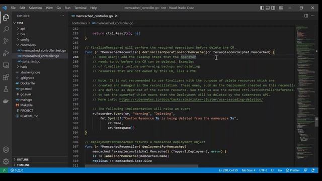
Task: Open the Extensions view
Action: coord(6,77)
